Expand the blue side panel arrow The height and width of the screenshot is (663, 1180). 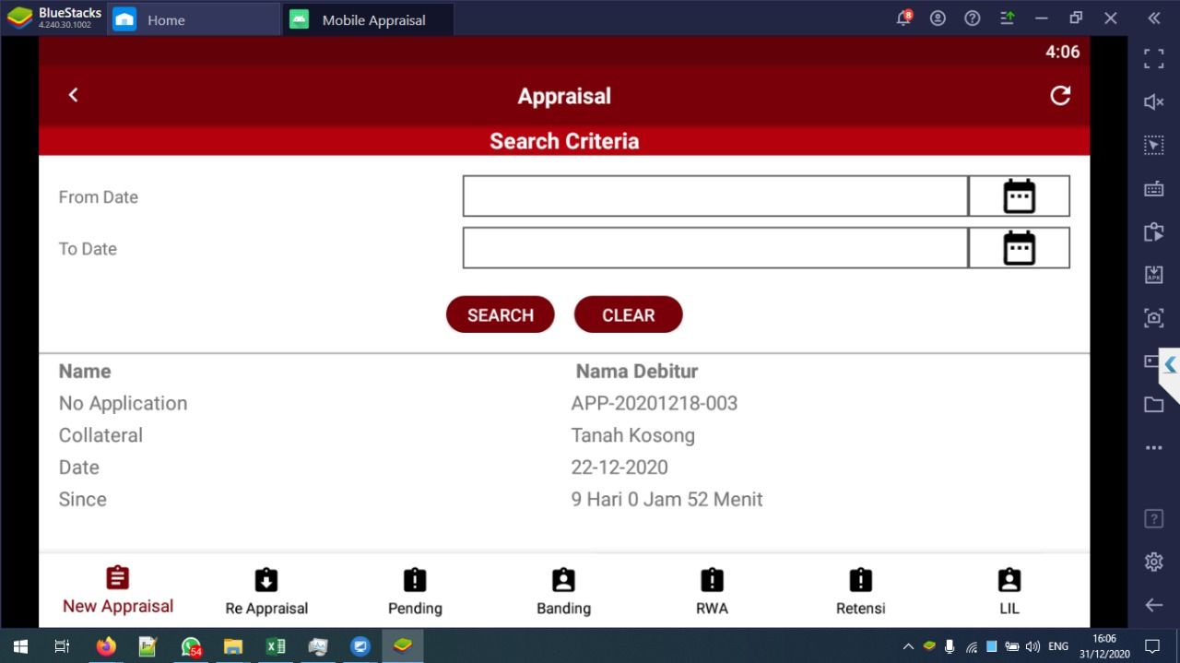coord(1170,365)
